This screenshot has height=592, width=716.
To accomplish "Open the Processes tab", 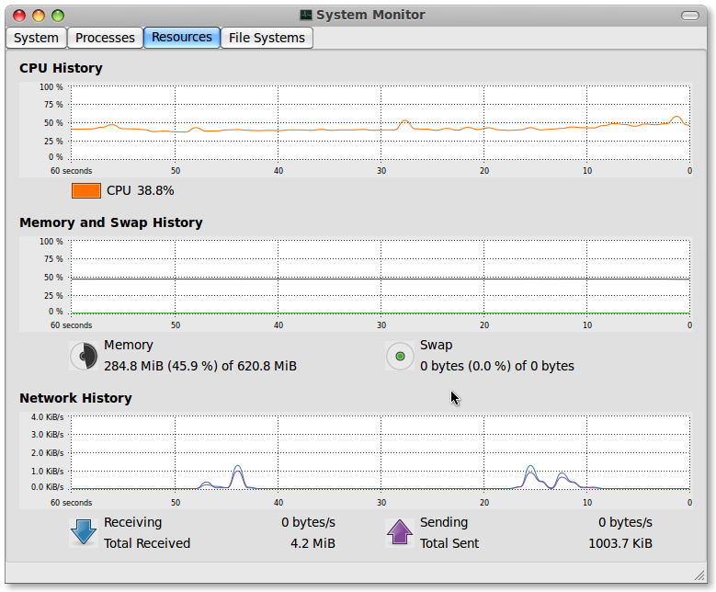I will coord(105,38).
